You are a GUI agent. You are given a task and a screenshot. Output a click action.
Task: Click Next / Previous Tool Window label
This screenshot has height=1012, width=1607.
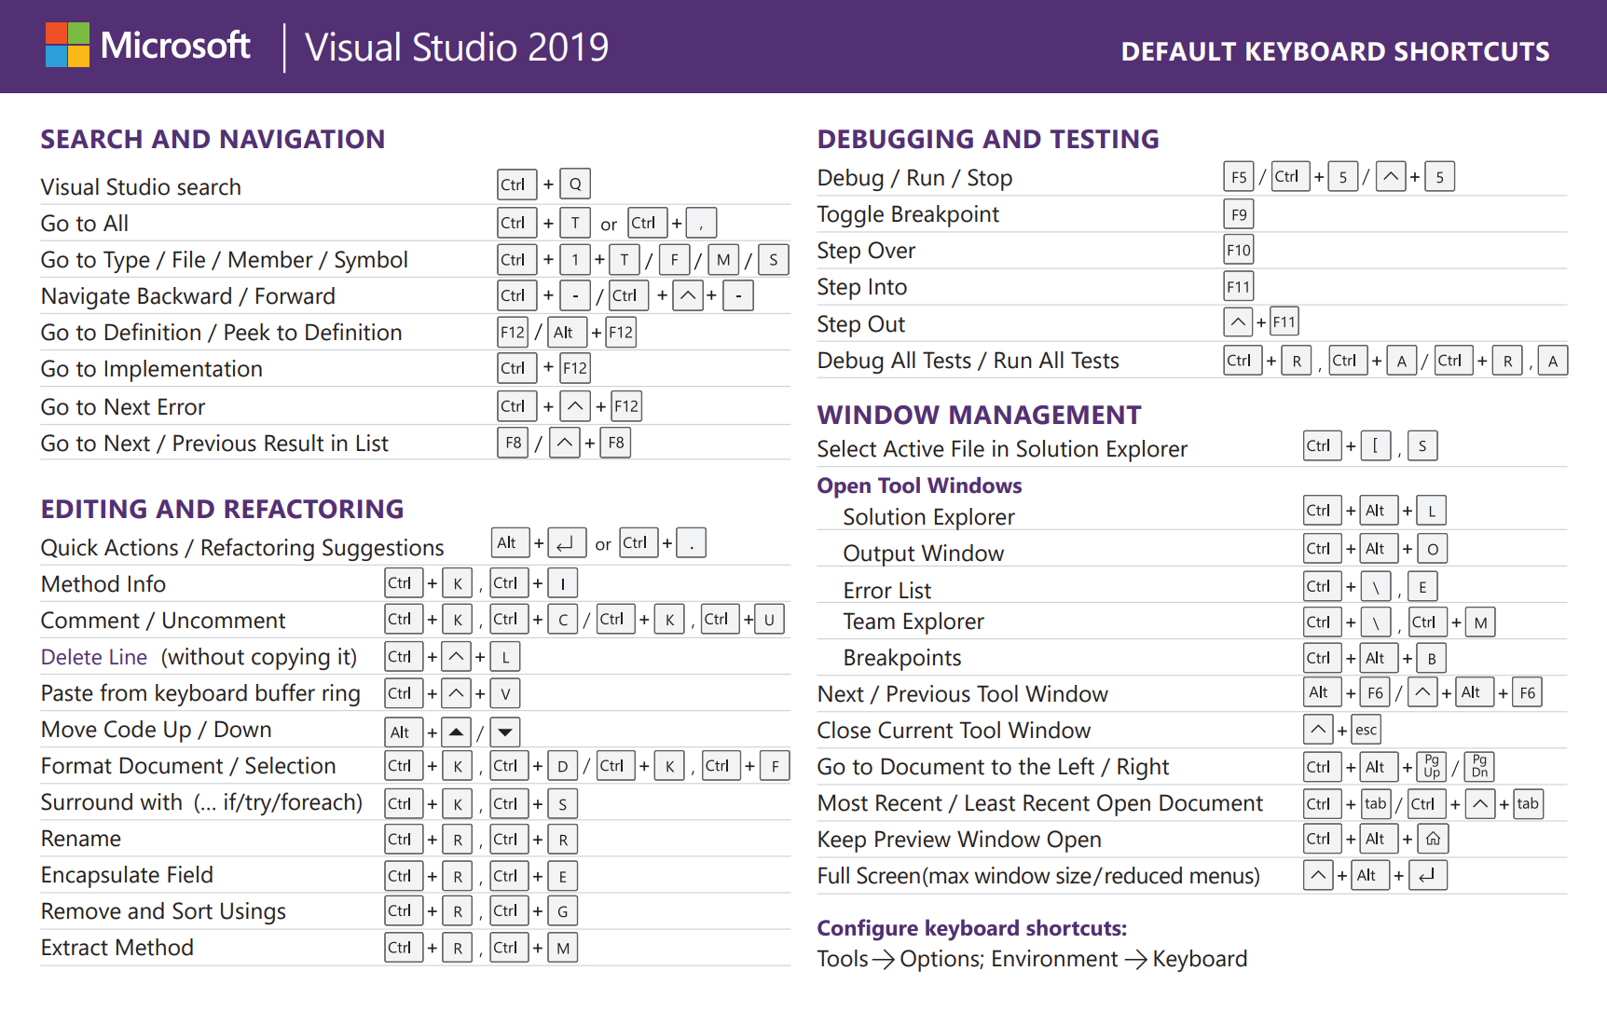click(x=963, y=694)
